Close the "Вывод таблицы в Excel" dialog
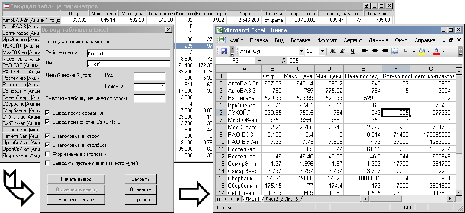Image resolution: width=465 pixels, height=213 pixels. (x=168, y=29)
